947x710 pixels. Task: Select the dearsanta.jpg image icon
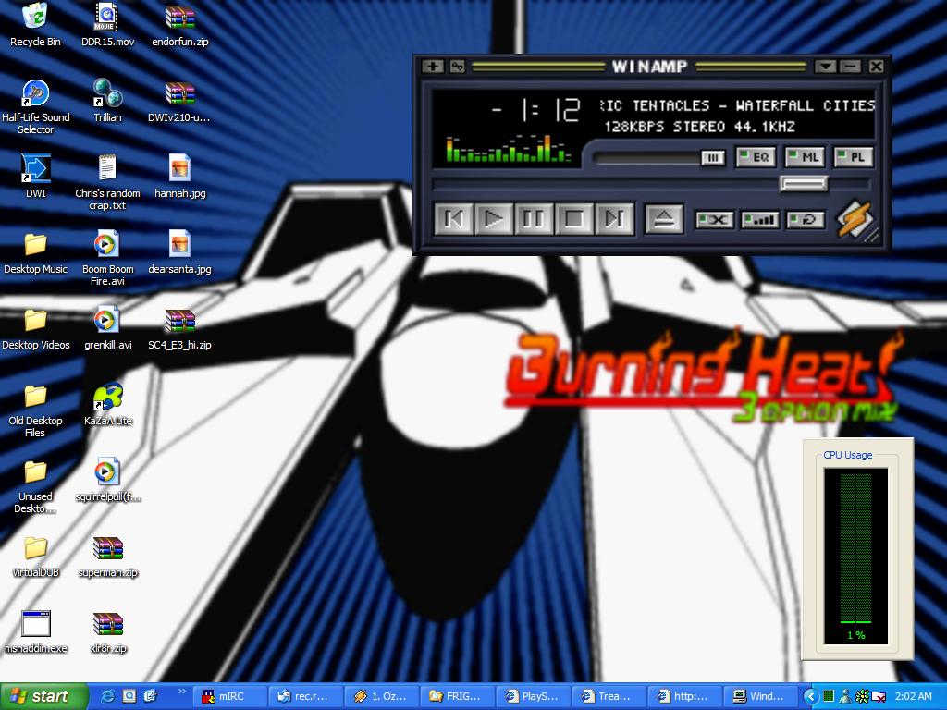coord(180,244)
